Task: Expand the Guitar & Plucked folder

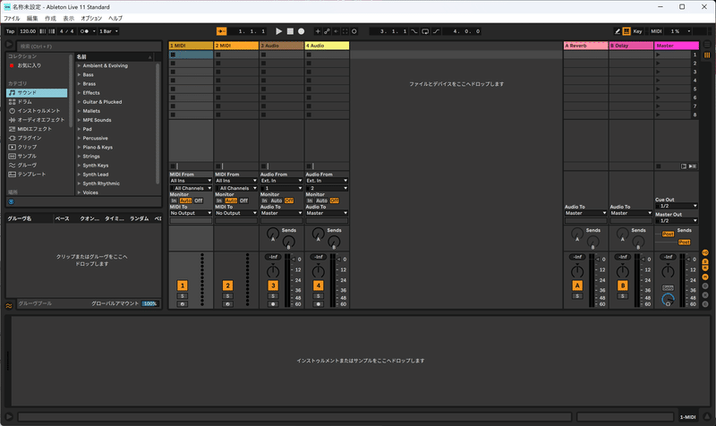Action: point(79,102)
